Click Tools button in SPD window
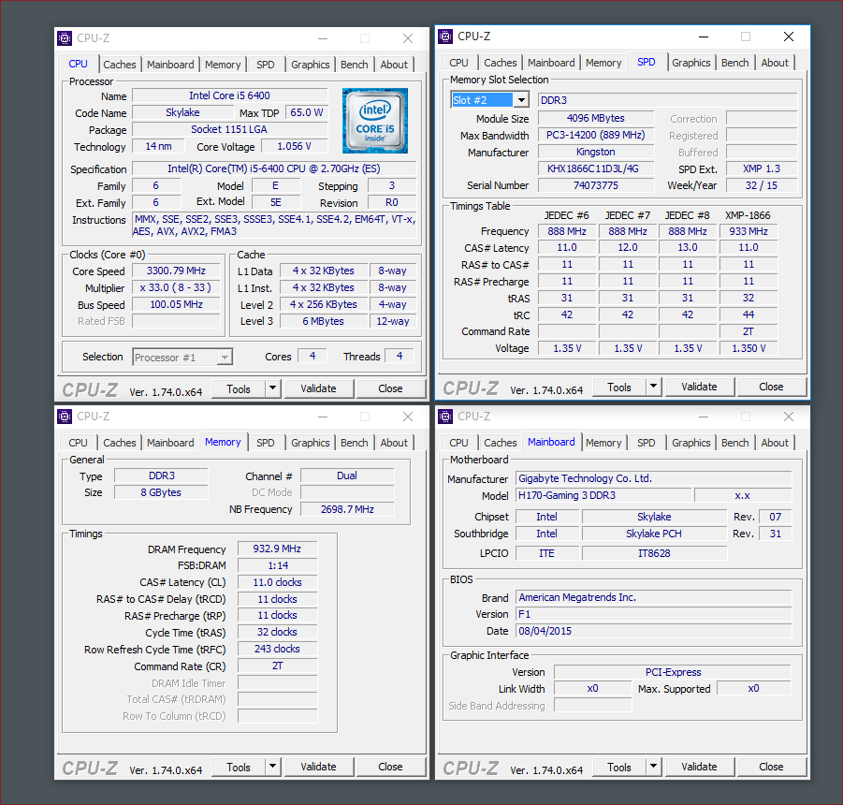 point(618,387)
